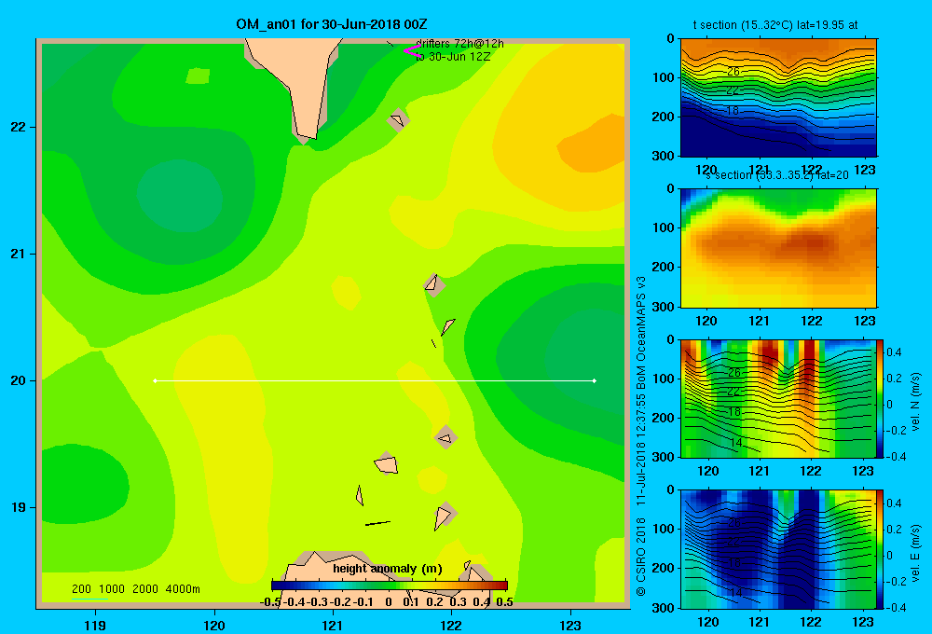
Task: Click the "26" isotherm label in the temperature section
Action: coord(733,72)
